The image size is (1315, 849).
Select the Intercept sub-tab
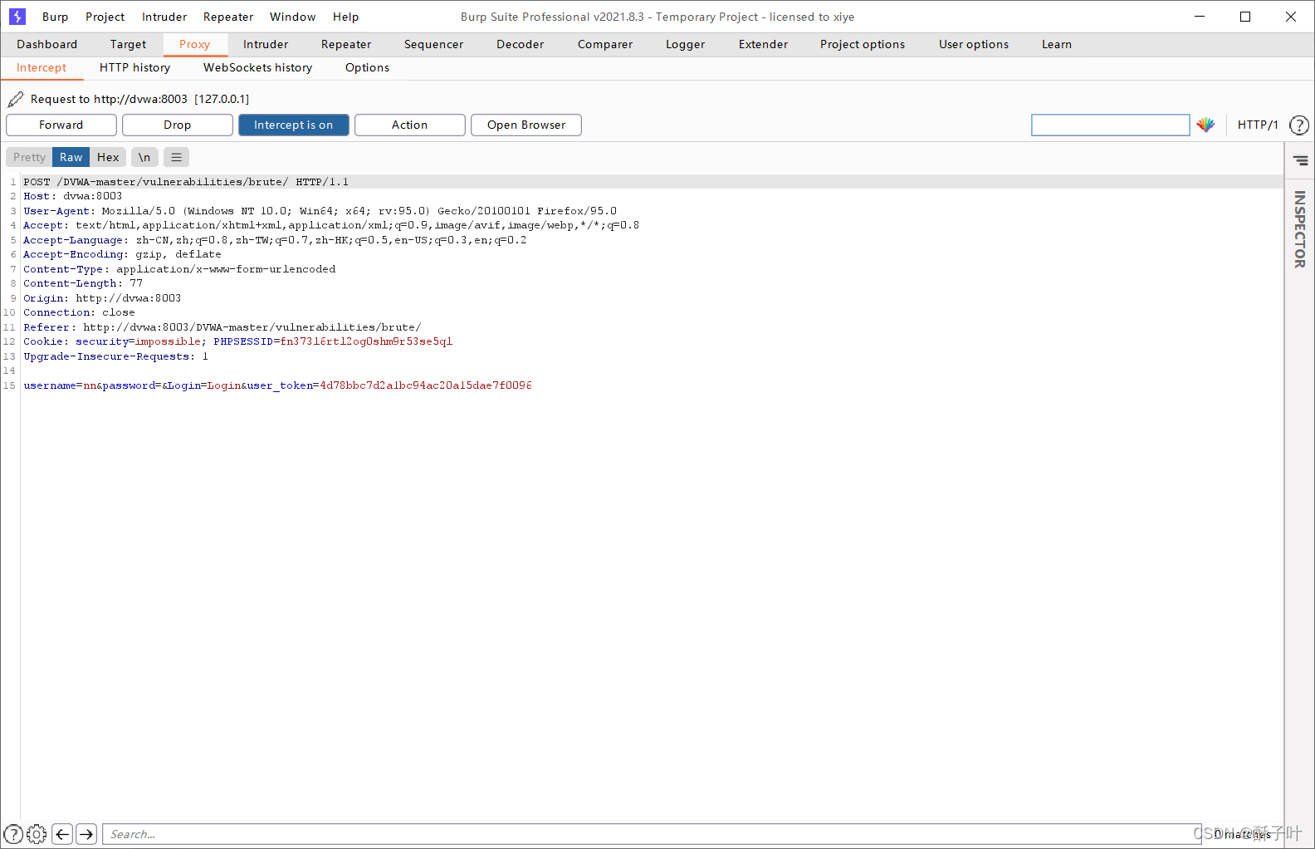(42, 67)
